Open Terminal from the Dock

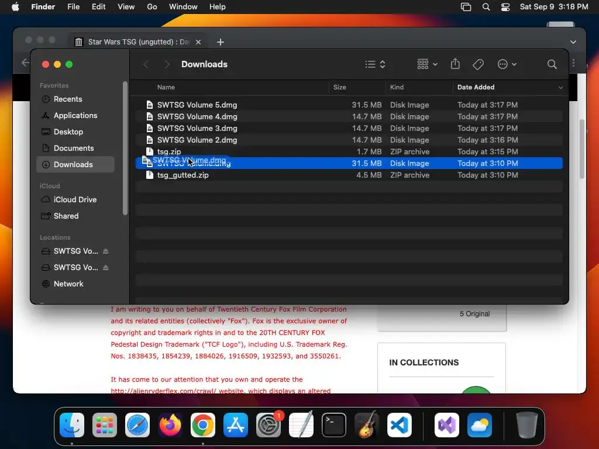click(x=334, y=424)
